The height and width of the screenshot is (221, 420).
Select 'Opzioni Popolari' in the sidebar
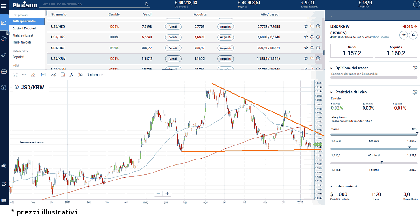click(24, 28)
